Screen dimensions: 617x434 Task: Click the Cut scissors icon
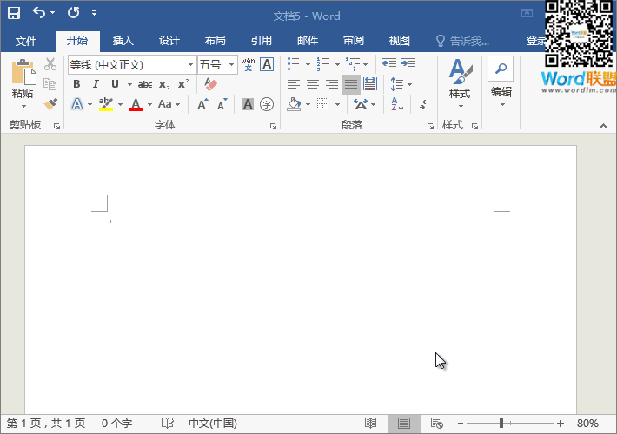click(x=50, y=64)
